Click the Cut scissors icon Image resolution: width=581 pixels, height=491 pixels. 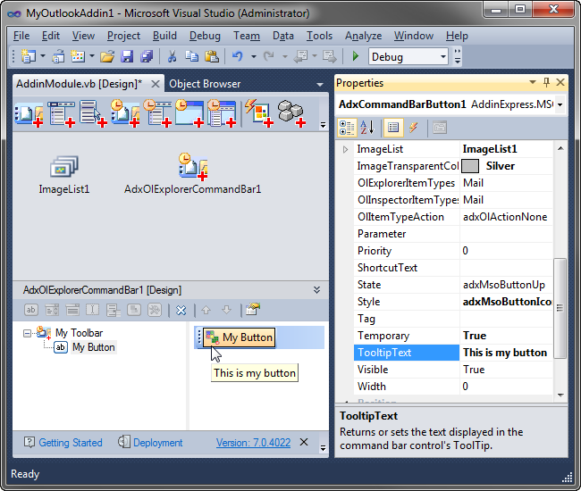point(172,56)
